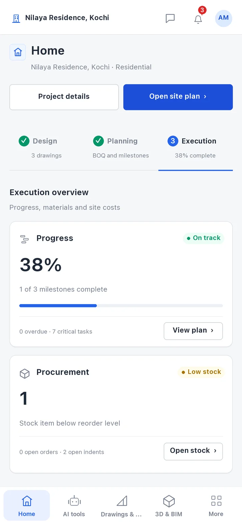Click the building icon beside Nilaya Residence
Screen dimensions: 242x524
16,18
